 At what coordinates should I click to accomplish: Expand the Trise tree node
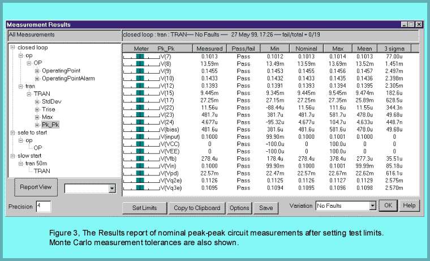(x=37, y=109)
